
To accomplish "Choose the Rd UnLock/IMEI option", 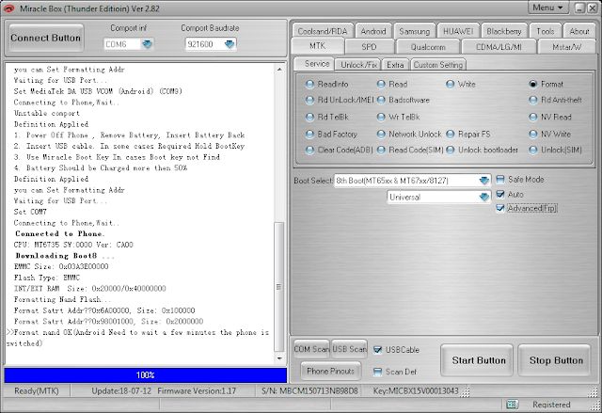I will coord(309,100).
